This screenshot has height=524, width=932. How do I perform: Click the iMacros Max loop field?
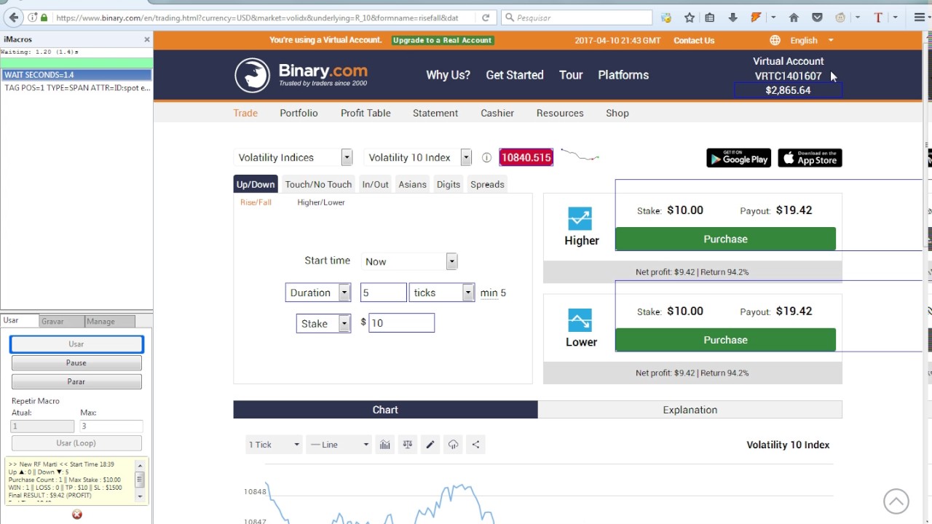pyautogui.click(x=111, y=426)
